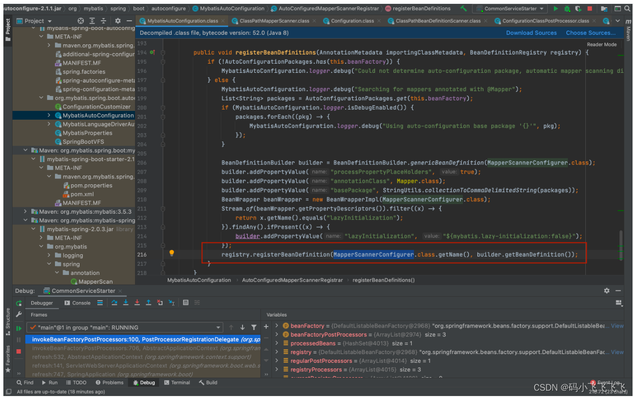
Task: Click Reader Mode label in editor
Action: (x=601, y=44)
